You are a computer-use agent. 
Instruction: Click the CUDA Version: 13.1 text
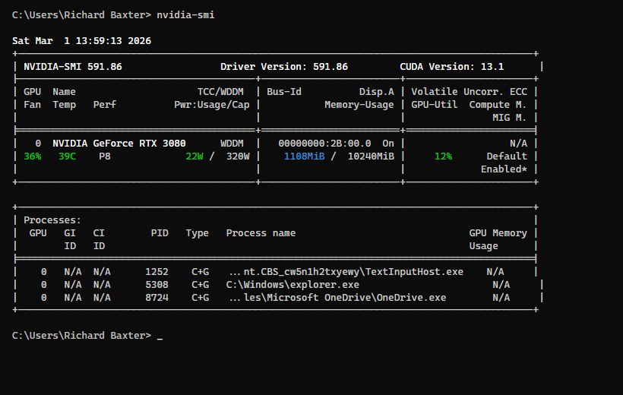point(452,67)
